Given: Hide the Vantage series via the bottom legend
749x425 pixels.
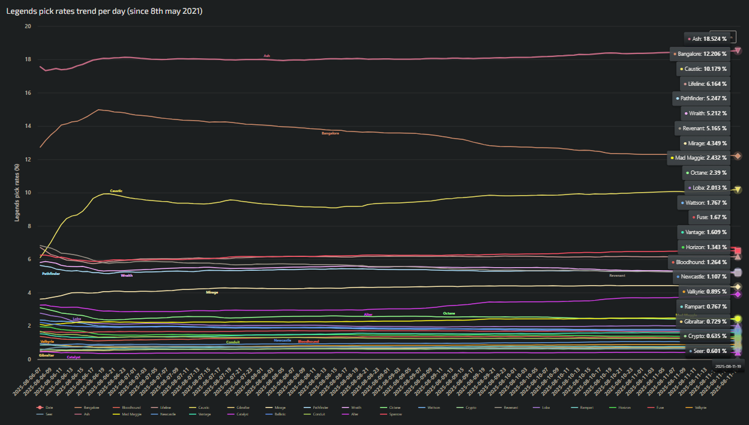Looking at the screenshot, I should pos(199,414).
